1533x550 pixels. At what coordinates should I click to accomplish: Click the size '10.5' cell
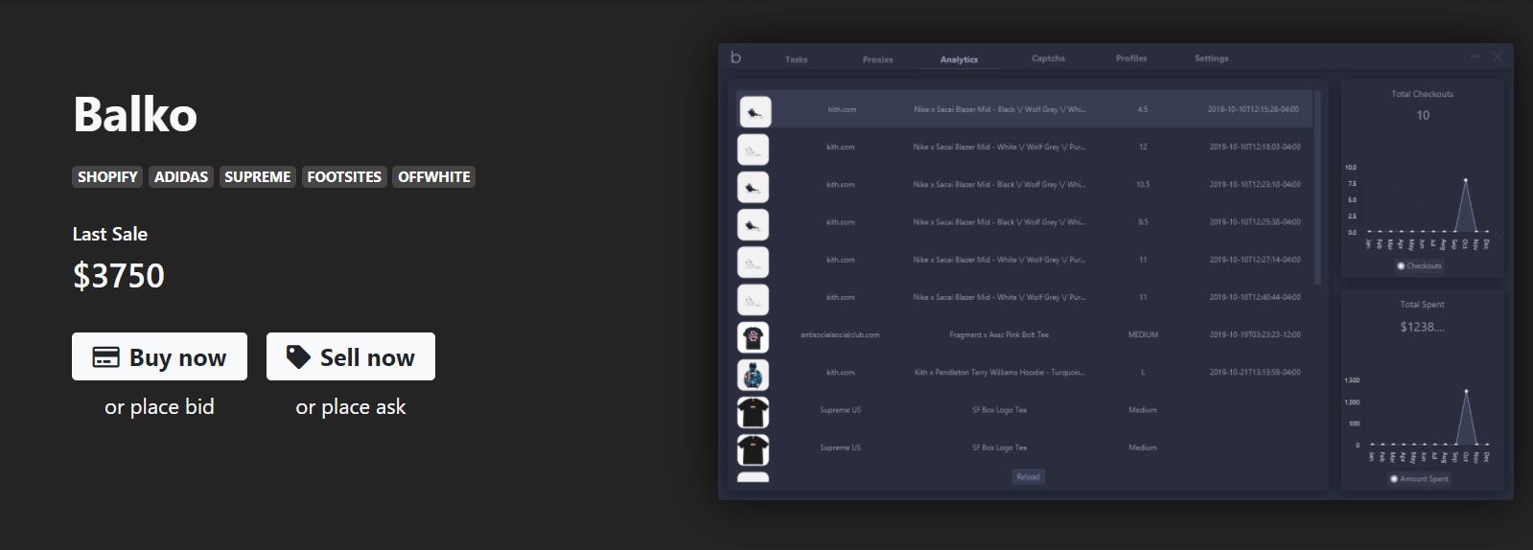click(x=1143, y=184)
